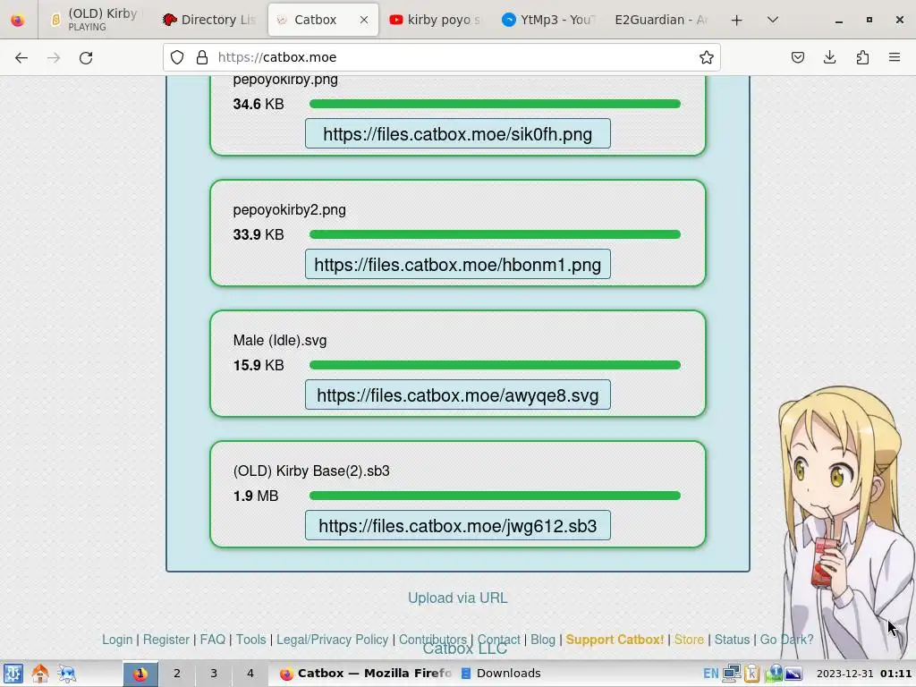This screenshot has width=916, height=687.
Task: Expand the list all tabs arrow
Action: [772, 20]
